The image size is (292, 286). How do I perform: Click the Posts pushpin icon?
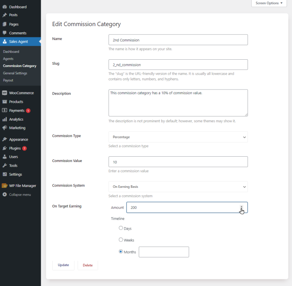coord(5,15)
